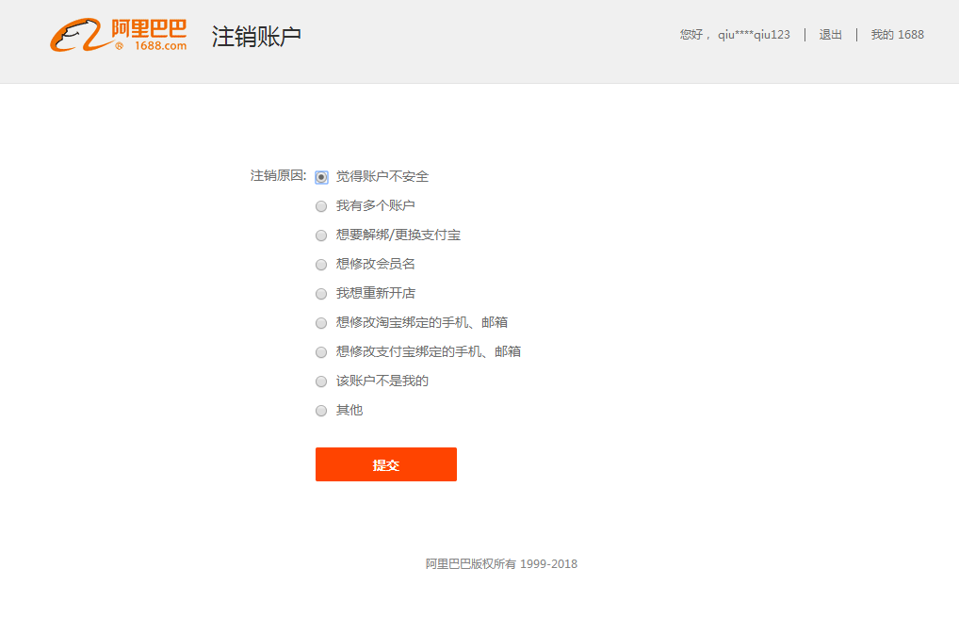Click the 注销账户 page title
Viewport: 959px width, 633px height.
256,37
